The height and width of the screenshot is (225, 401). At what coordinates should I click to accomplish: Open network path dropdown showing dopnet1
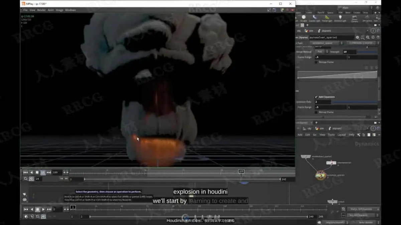click(x=368, y=128)
